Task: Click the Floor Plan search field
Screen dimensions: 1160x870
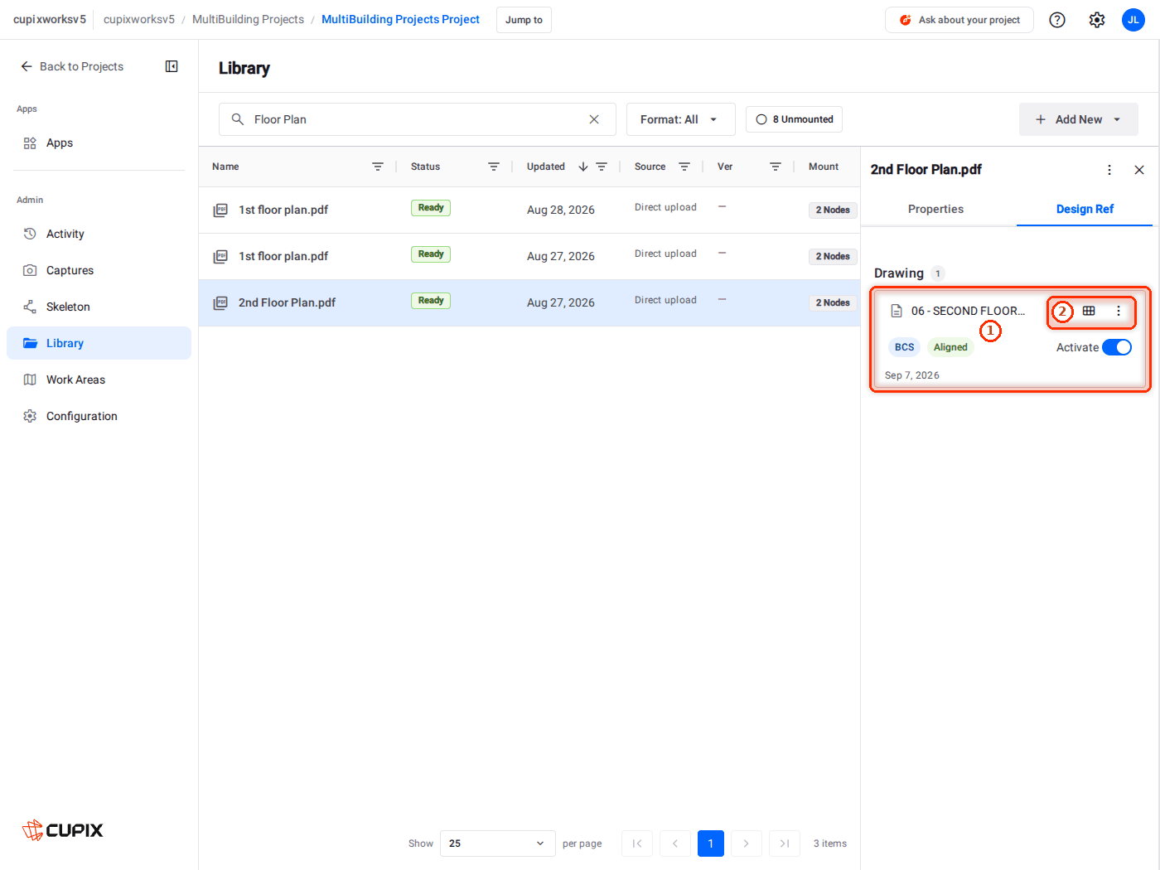Action: tap(418, 119)
